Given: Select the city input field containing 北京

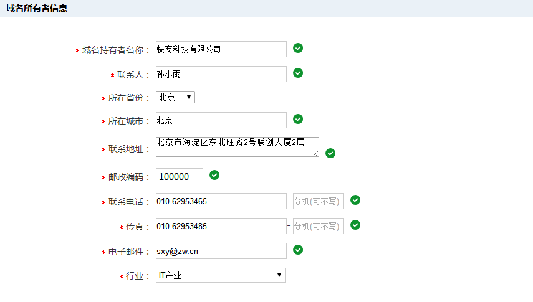Looking at the screenshot, I should coord(221,120).
